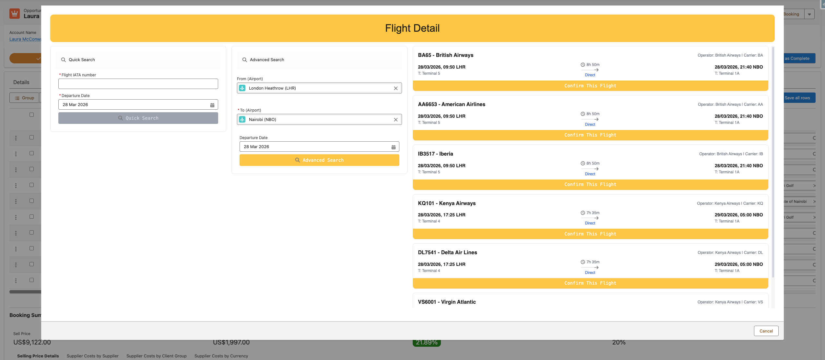Tick the select-all rows checkbox
The width and height of the screenshot is (825, 360).
pos(31,115)
